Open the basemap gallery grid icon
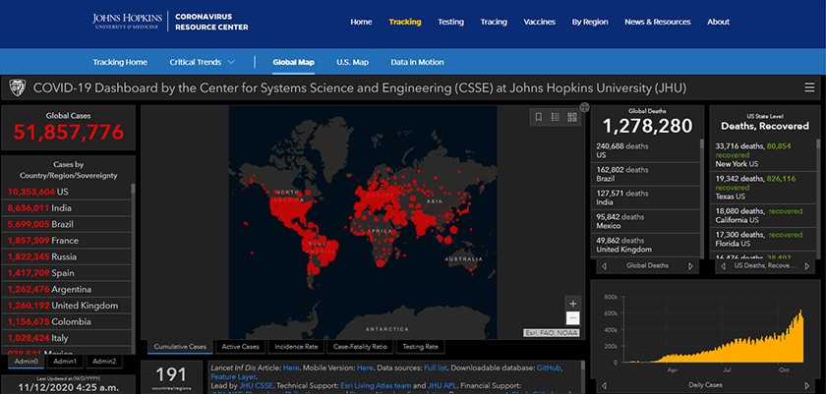 (572, 117)
